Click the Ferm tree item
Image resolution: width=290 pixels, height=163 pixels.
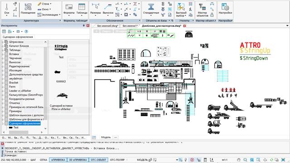coord(12,86)
